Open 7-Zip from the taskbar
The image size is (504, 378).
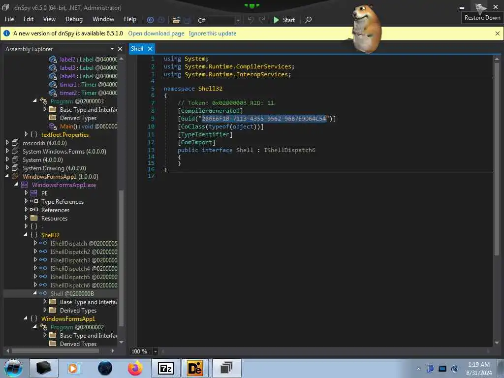tap(166, 368)
